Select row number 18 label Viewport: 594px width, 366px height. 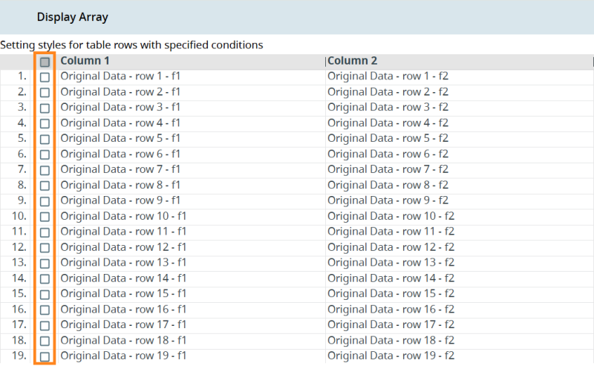point(19,341)
